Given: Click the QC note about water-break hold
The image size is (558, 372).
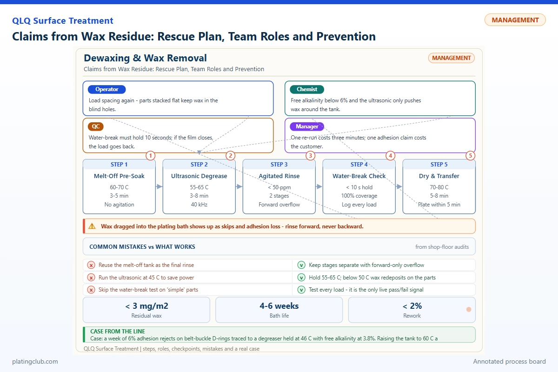Looking at the screenshot, I should pyautogui.click(x=151, y=142).
